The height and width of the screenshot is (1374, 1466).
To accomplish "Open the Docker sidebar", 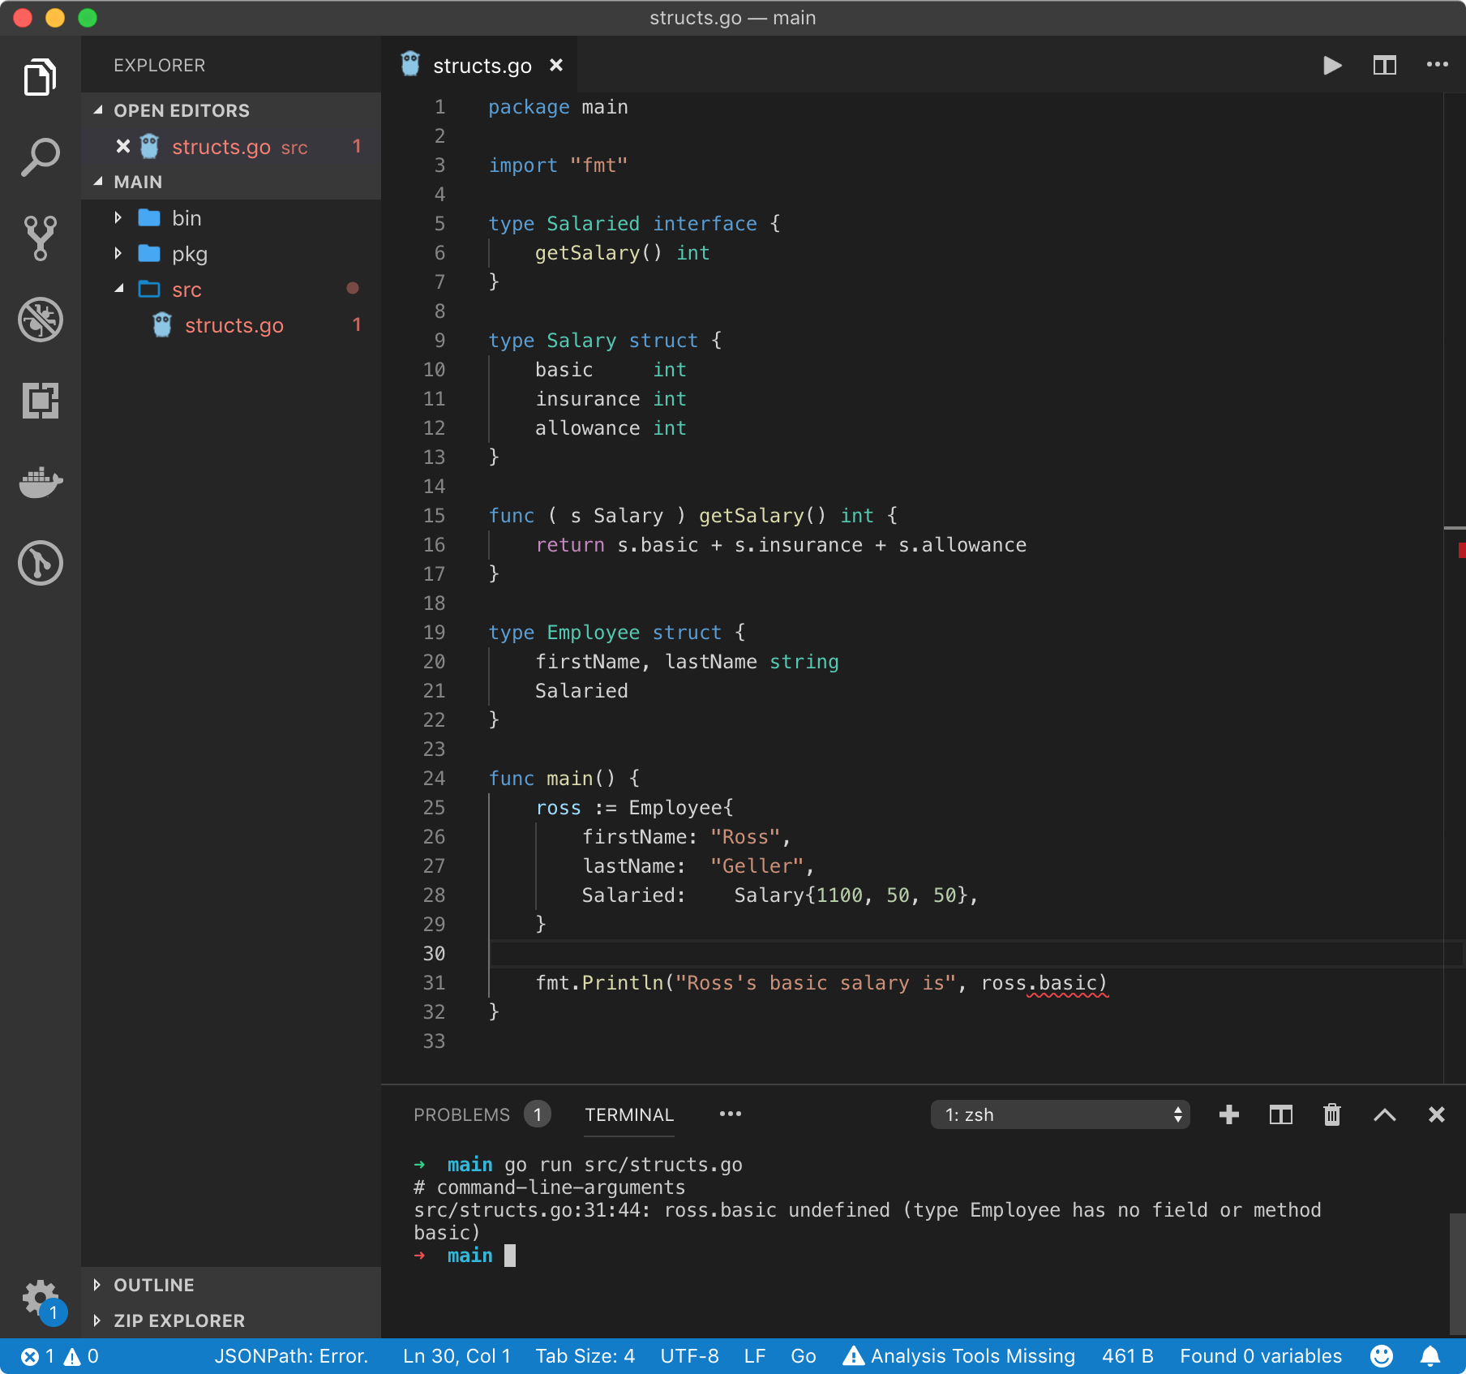I will (x=40, y=482).
